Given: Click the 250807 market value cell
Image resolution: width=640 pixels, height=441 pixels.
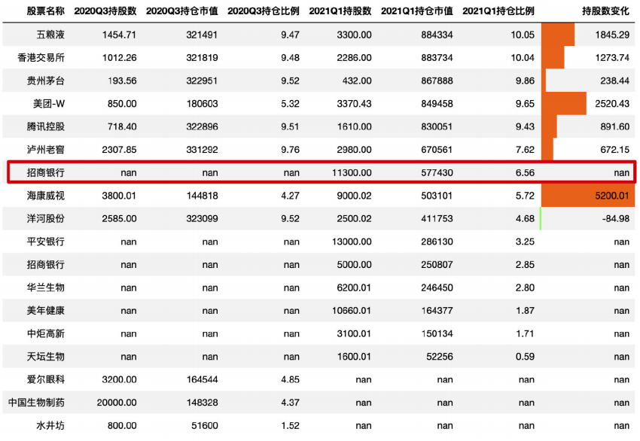Looking at the screenshot, I should click(x=437, y=265).
